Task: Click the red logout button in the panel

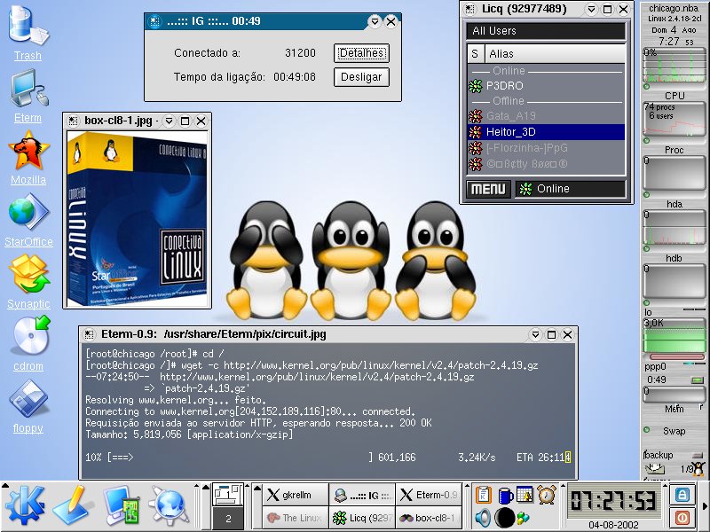Action: coord(682,518)
